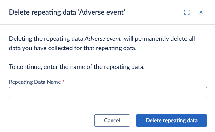Image resolution: width=215 pixels, height=132 pixels.
Task: Click the words 'will permanently delete all'
Action: 159,39
